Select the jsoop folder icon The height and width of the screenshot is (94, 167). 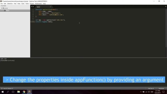3,8
